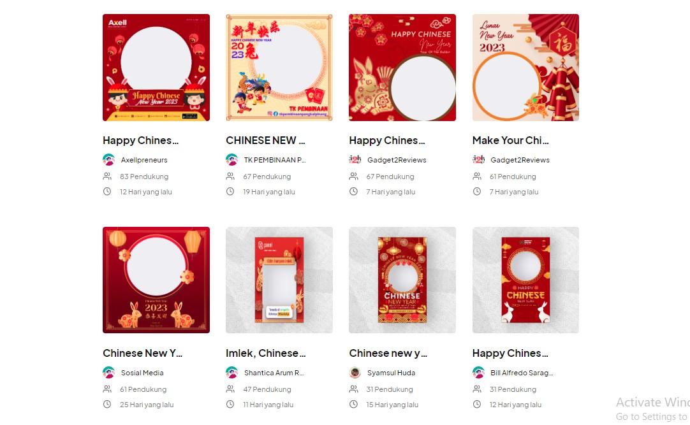This screenshot has height=425, width=690.
Task: Click the clock icon beside 25 Hari yang lalu
Action: click(x=107, y=405)
